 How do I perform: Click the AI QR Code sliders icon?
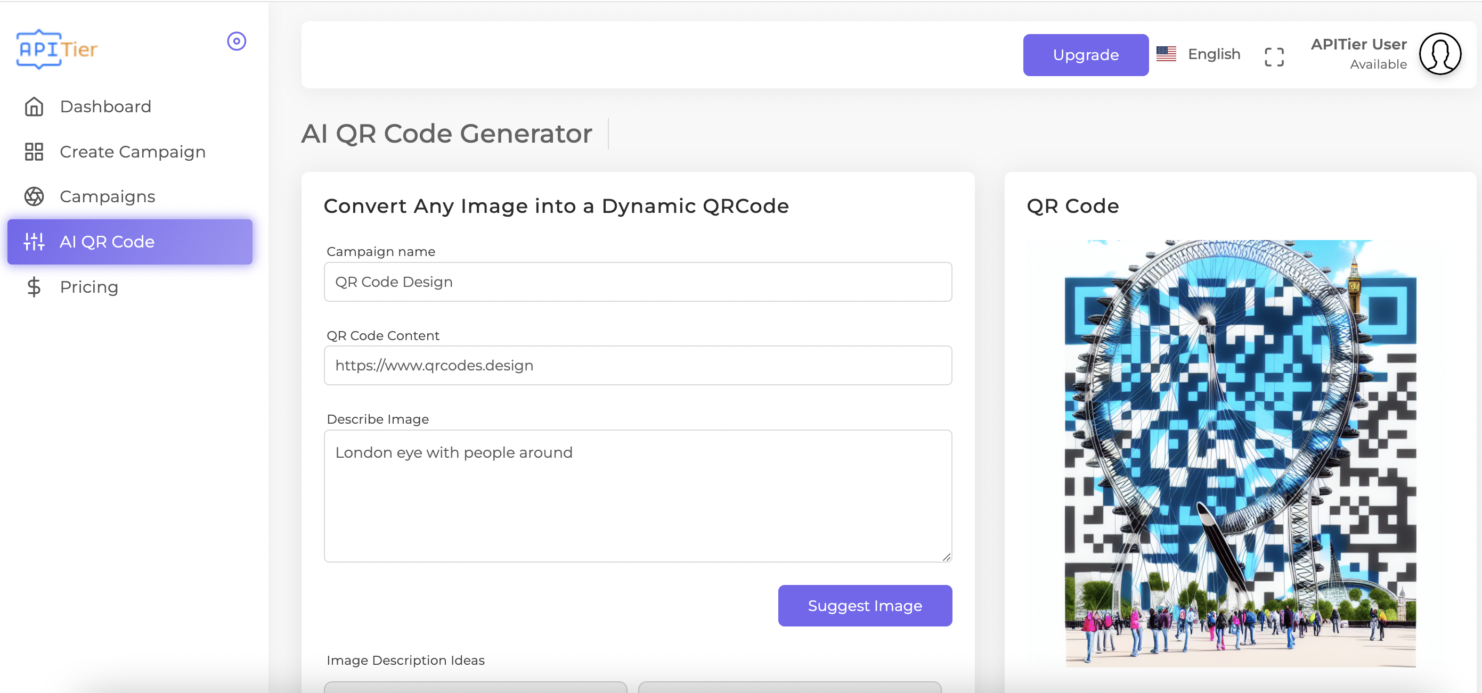point(34,241)
